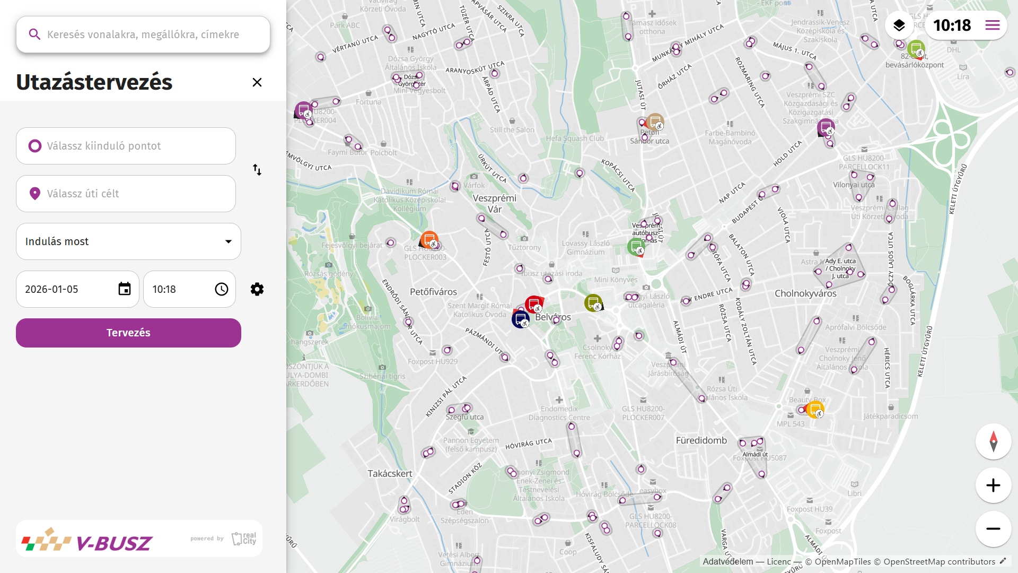Click the destination input field
The height and width of the screenshot is (573, 1018).
click(126, 194)
